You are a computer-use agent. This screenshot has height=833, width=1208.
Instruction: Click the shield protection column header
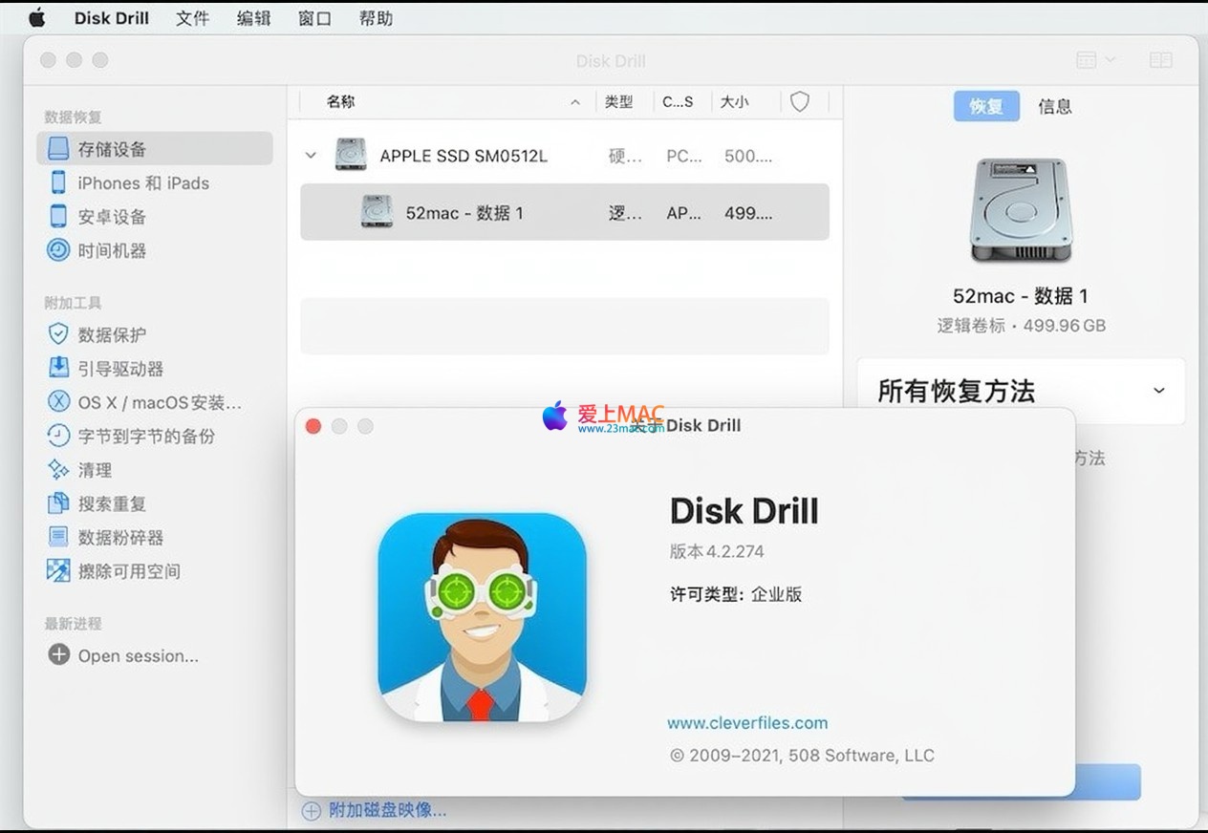pyautogui.click(x=800, y=102)
